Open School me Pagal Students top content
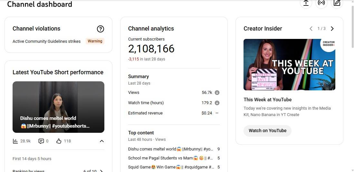This screenshot has height=172, width=354. 170,158
